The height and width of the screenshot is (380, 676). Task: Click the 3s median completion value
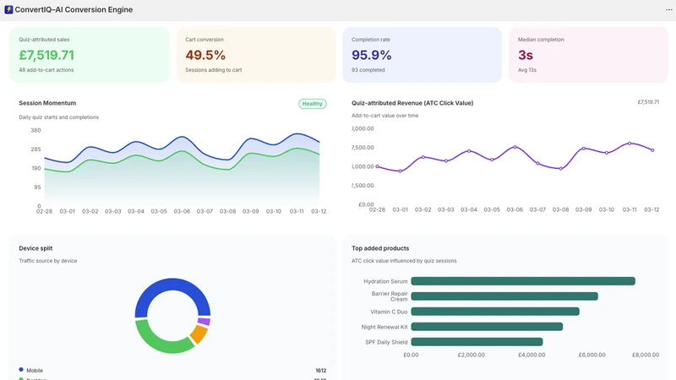pos(525,55)
